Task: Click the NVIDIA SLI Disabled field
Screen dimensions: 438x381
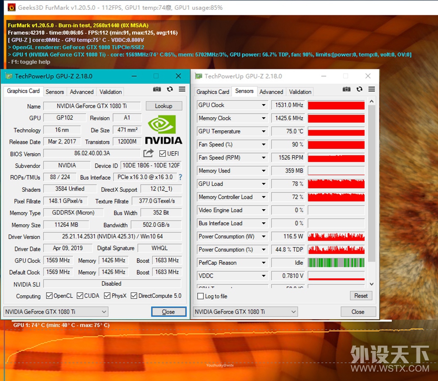Action: 112,284
